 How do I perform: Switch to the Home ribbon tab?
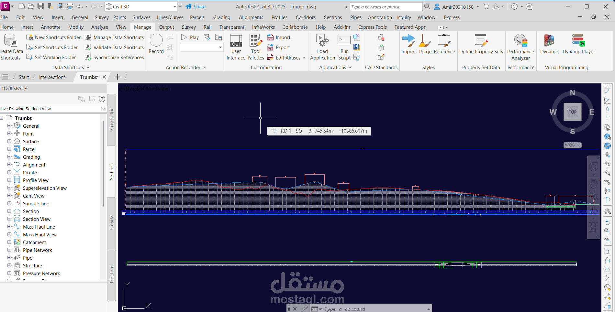pyautogui.click(x=7, y=27)
